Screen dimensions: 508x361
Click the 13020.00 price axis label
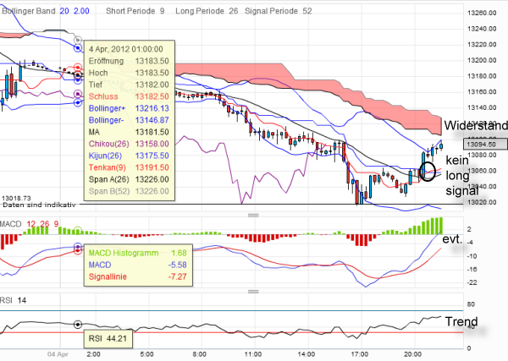tap(482, 202)
